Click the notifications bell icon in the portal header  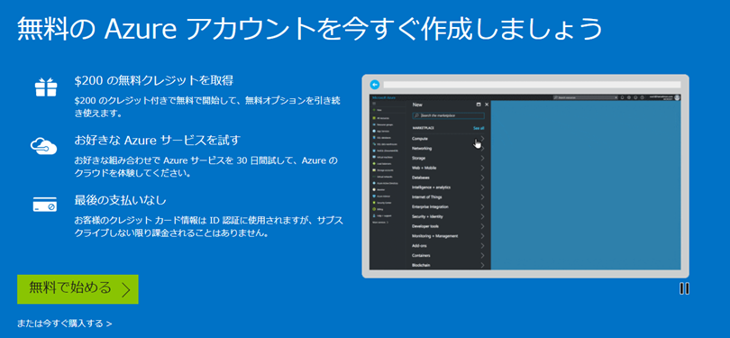click(x=622, y=97)
